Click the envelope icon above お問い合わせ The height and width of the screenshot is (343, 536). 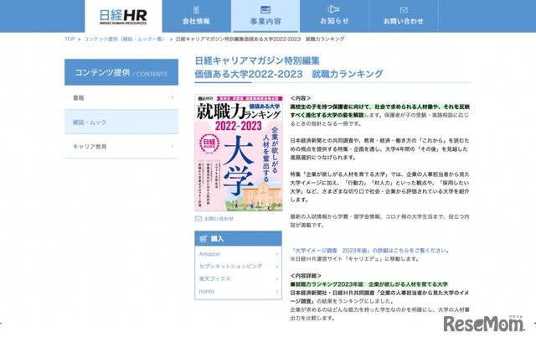pyautogui.click(x=404, y=10)
